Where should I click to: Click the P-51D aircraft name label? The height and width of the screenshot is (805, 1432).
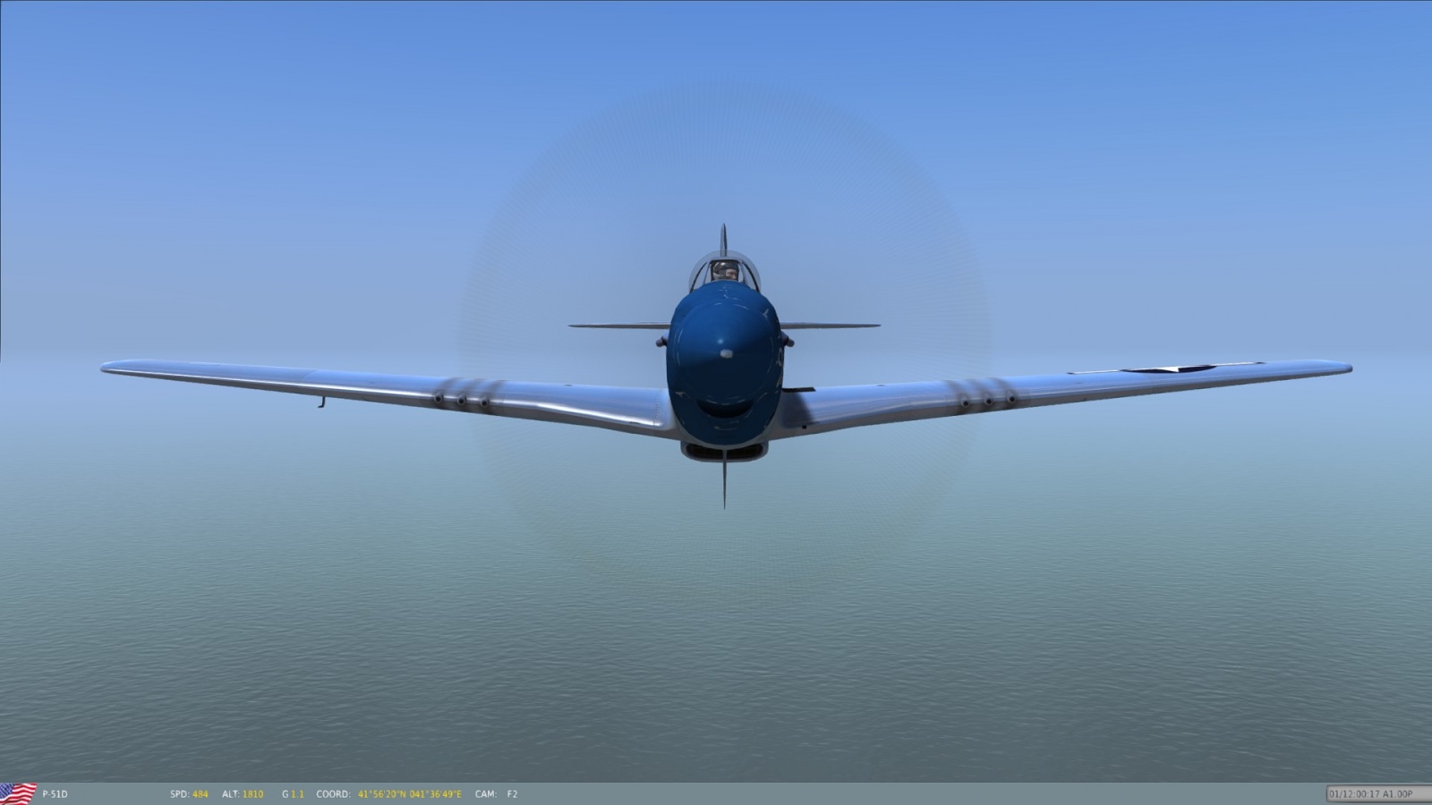click(x=55, y=794)
